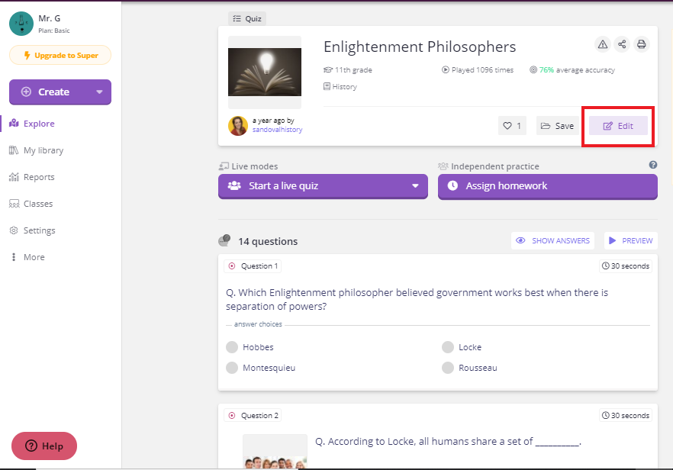Click the lightbulb book quiz thumbnail
The height and width of the screenshot is (470, 673).
coord(264,72)
